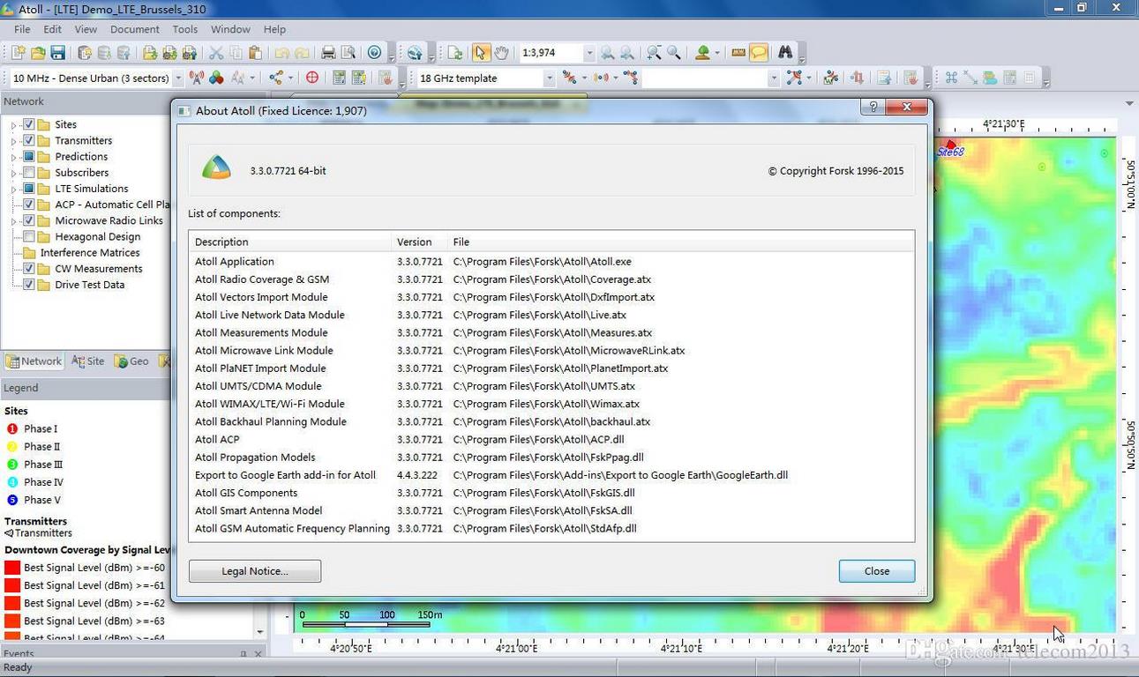Toggle the tooltip speech-bubble icon
Screen dimensions: 1139x677
759,53
